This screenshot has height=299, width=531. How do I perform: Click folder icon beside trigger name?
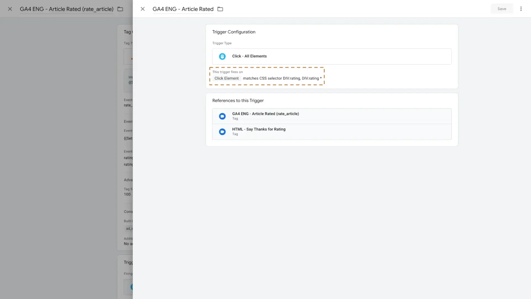220,9
